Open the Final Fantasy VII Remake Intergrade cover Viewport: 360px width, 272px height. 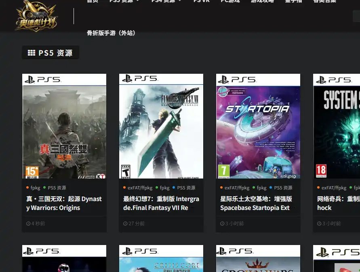point(161,126)
